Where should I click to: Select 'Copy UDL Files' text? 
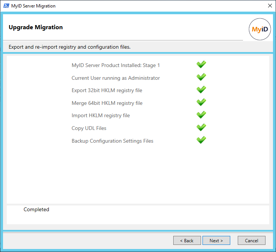pyautogui.click(x=89, y=128)
